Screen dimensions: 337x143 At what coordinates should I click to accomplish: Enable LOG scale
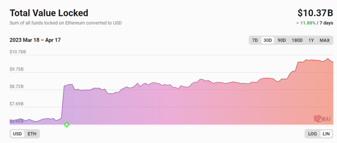312,134
